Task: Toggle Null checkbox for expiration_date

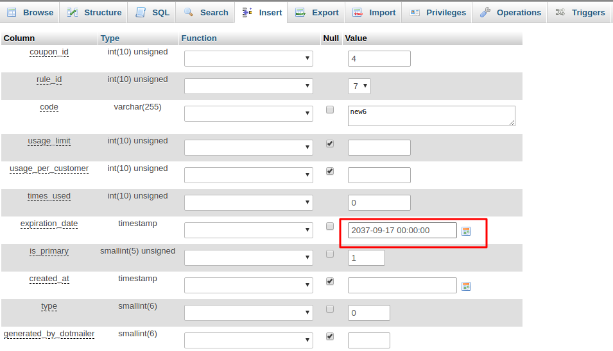Action: point(330,226)
